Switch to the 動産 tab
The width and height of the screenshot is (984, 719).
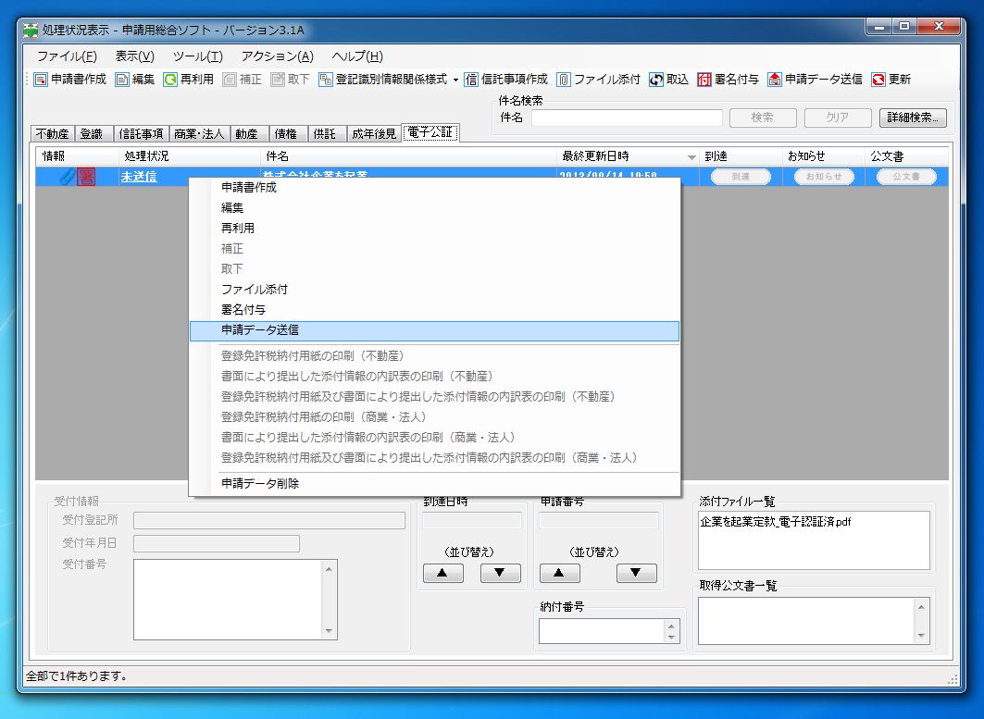[x=247, y=133]
